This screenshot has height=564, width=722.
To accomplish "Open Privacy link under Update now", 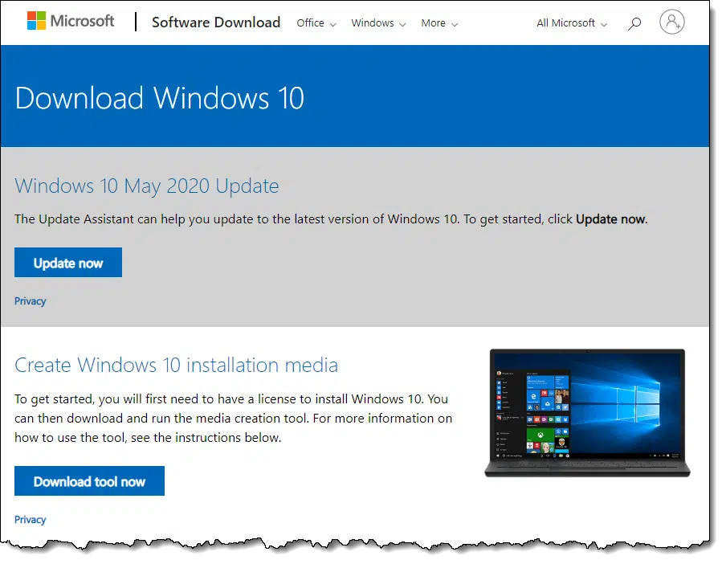I will pos(31,301).
